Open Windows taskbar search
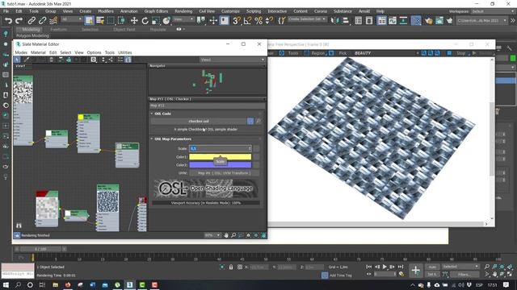The width and height of the screenshot is (517, 290). 18,284
